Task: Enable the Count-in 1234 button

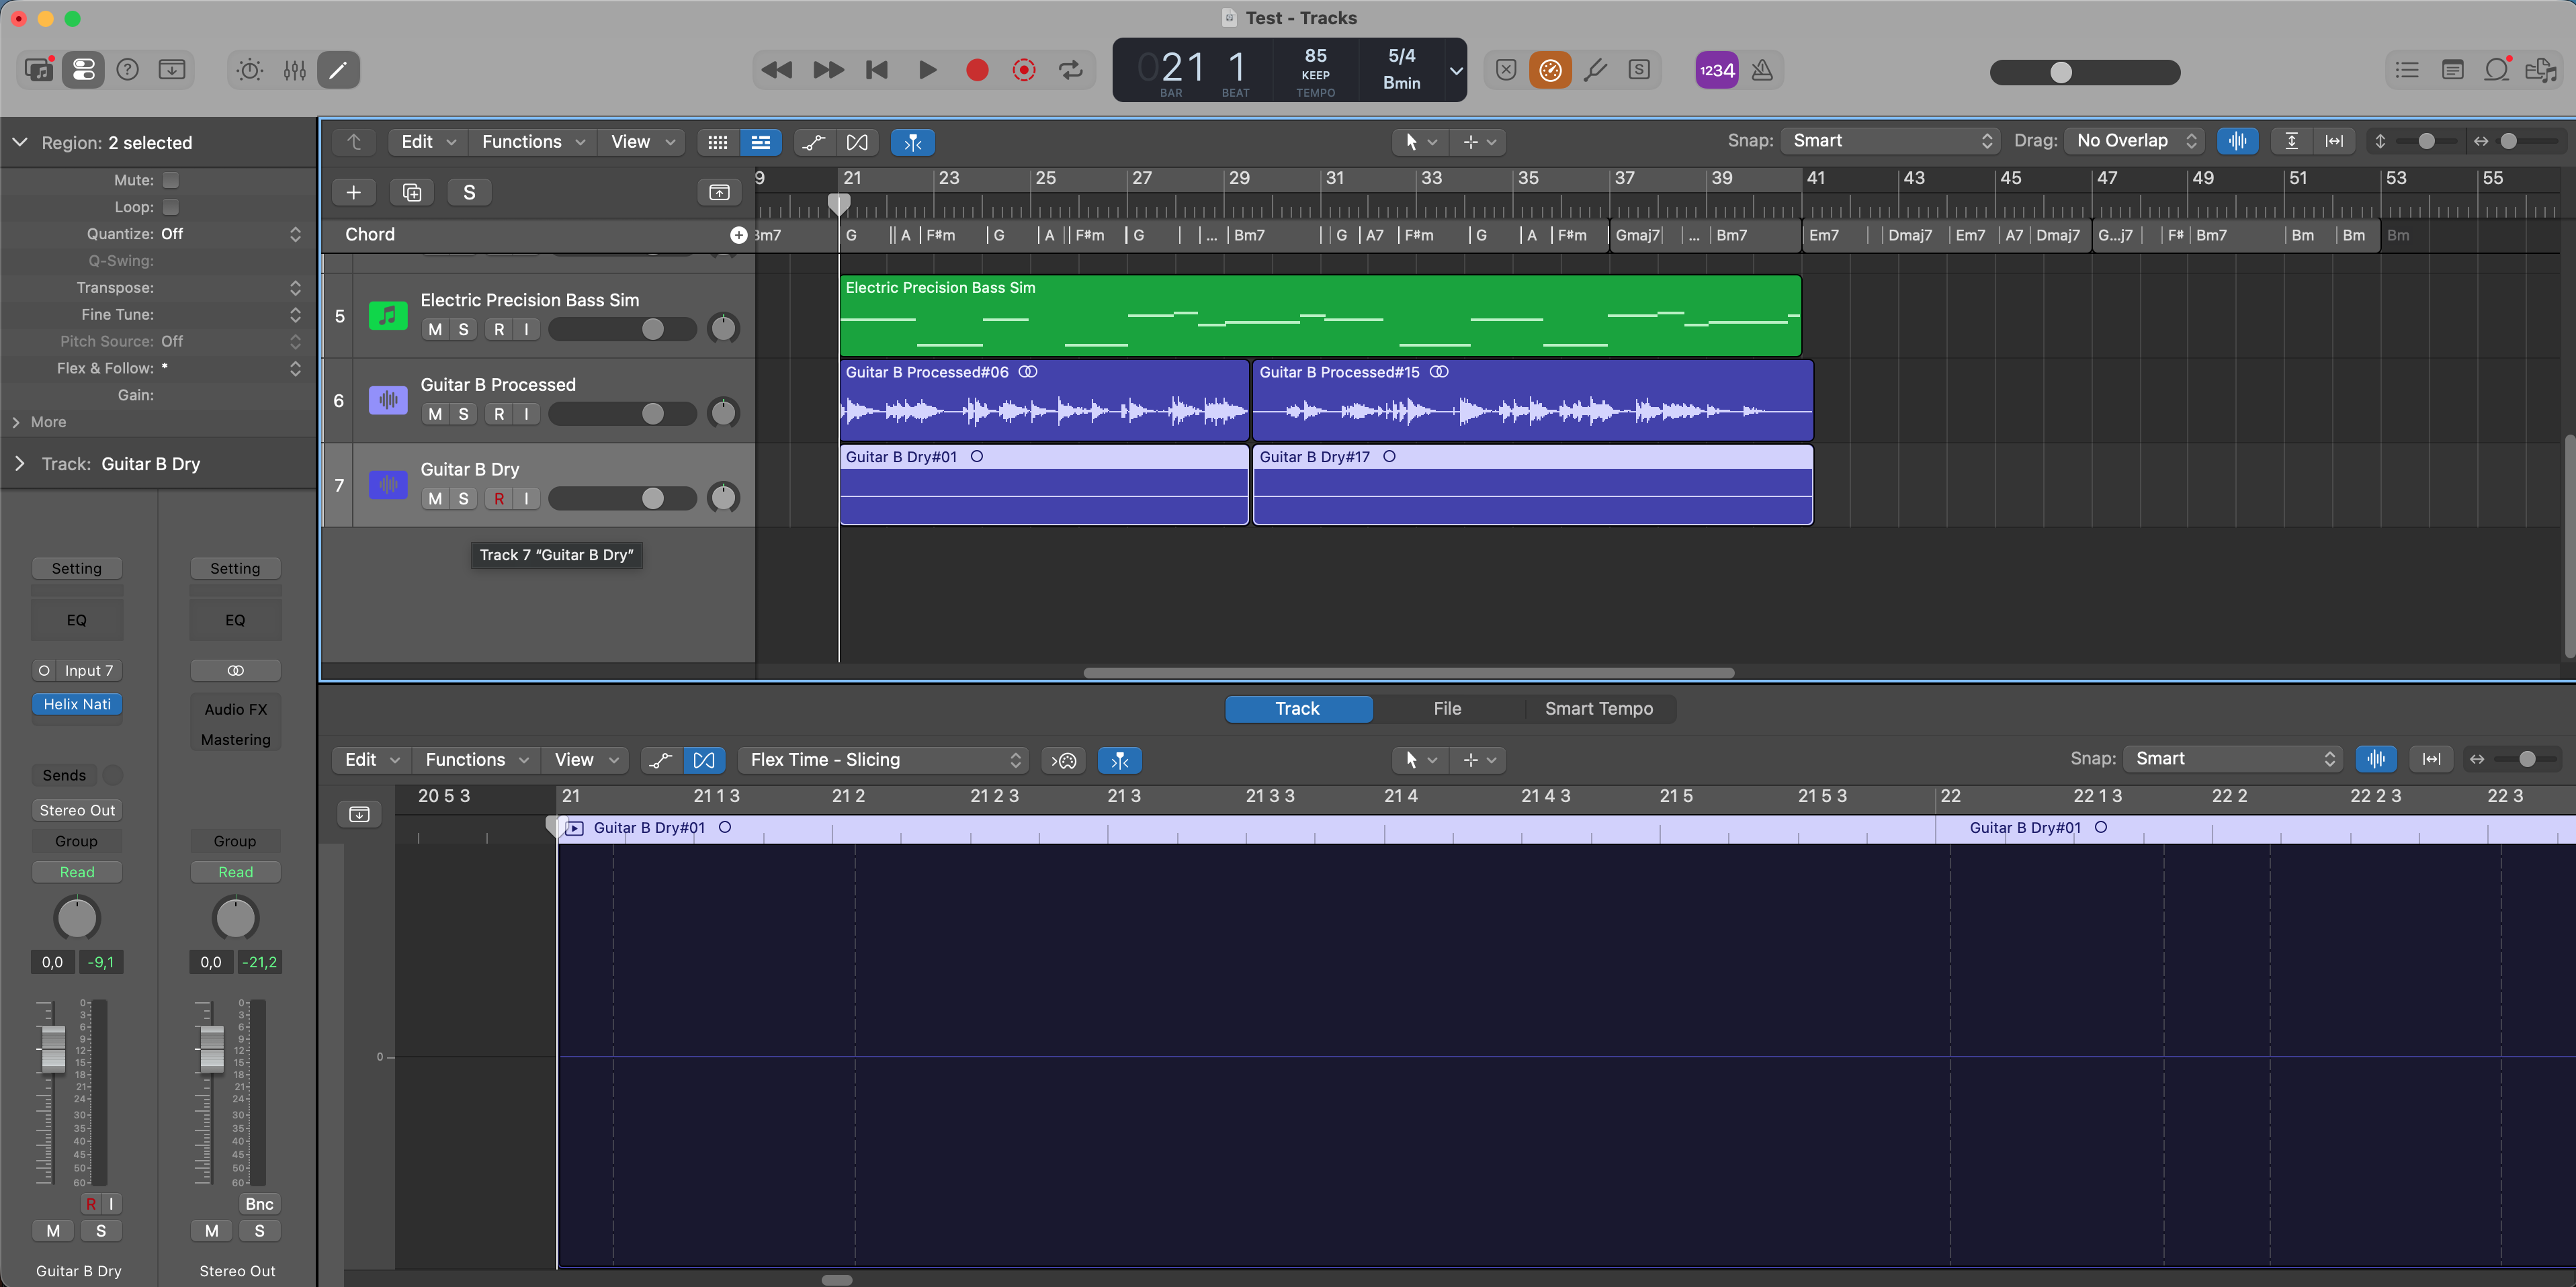Action: [1716, 70]
